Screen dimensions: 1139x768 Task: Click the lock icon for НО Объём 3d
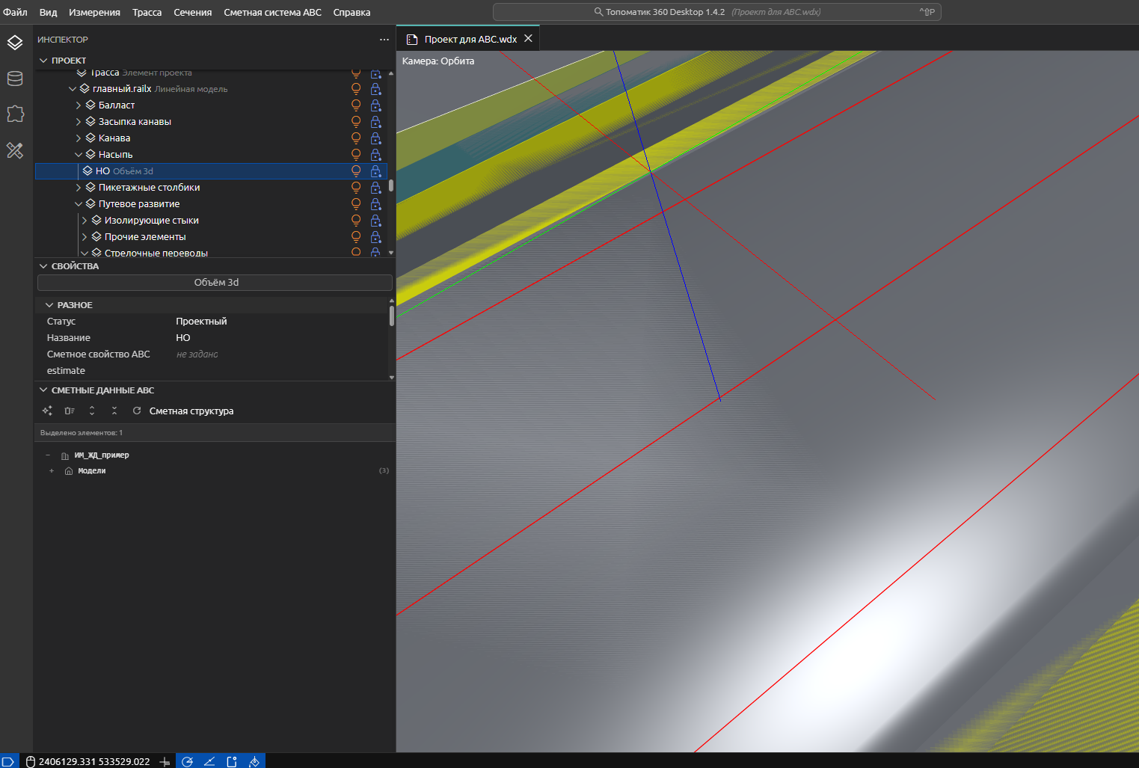375,171
